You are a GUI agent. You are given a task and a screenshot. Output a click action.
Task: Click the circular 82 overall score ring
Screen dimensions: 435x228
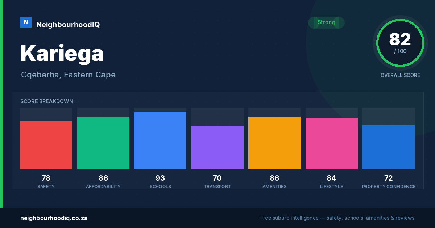point(400,43)
